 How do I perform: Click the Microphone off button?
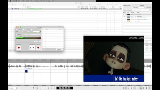28,29
